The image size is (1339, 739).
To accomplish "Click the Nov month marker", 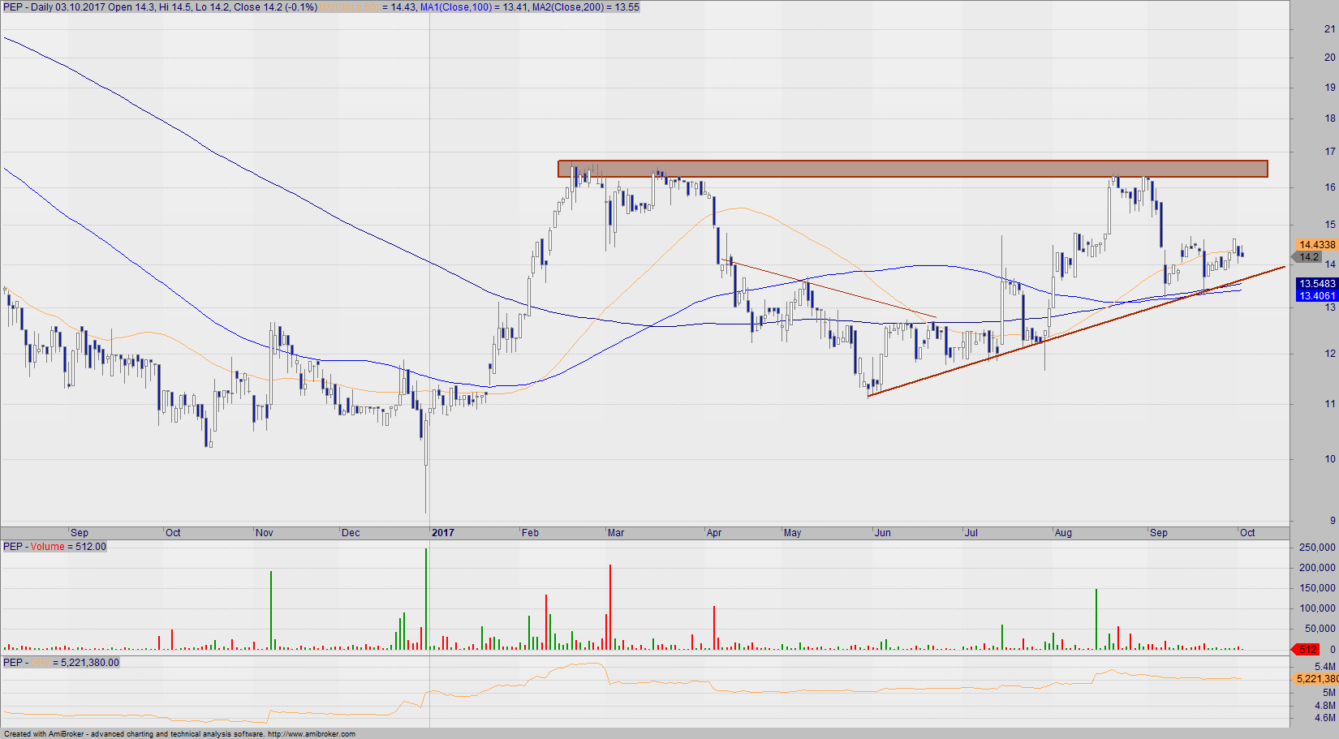I will (x=265, y=533).
